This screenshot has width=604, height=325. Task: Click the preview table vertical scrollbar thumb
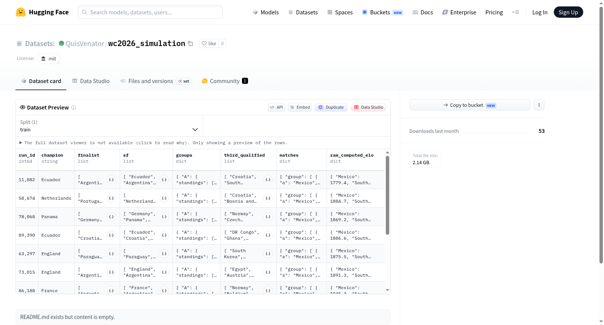point(387,195)
